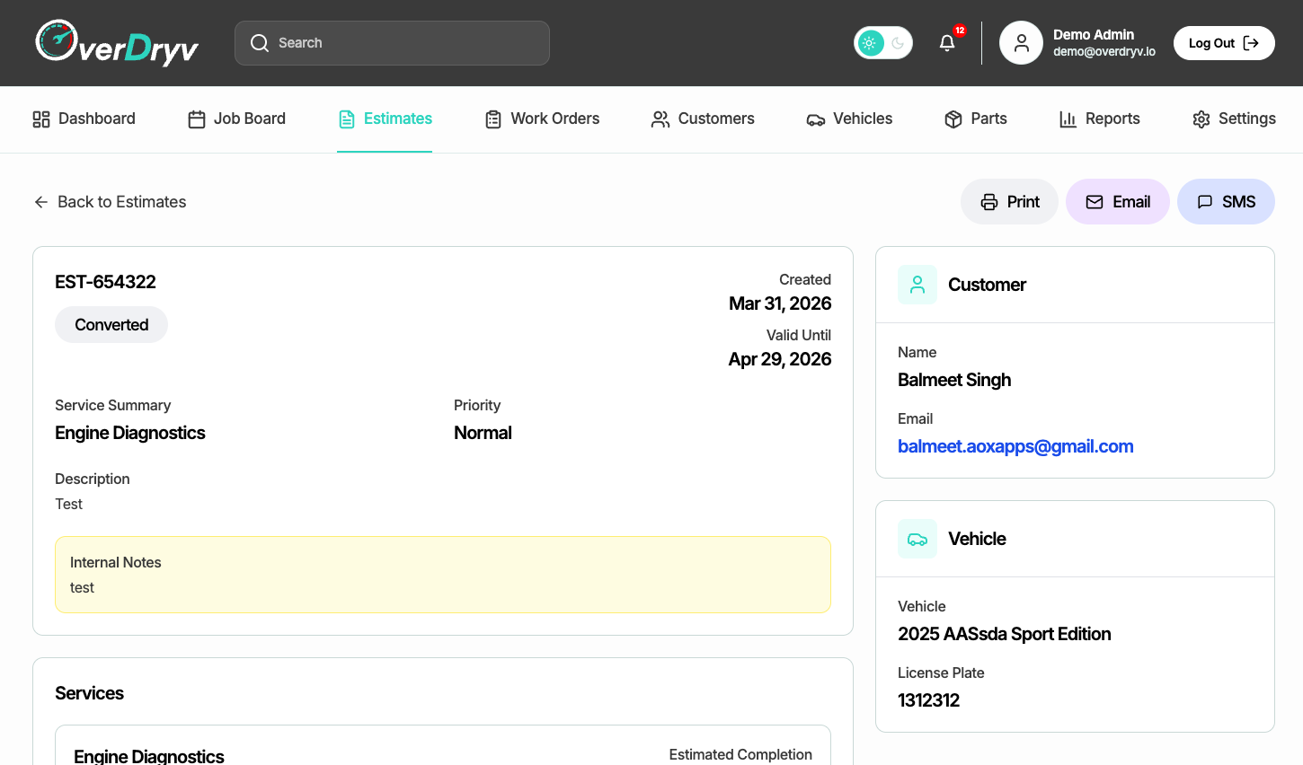Print the estimate
The image size is (1303, 765).
click(x=1009, y=202)
